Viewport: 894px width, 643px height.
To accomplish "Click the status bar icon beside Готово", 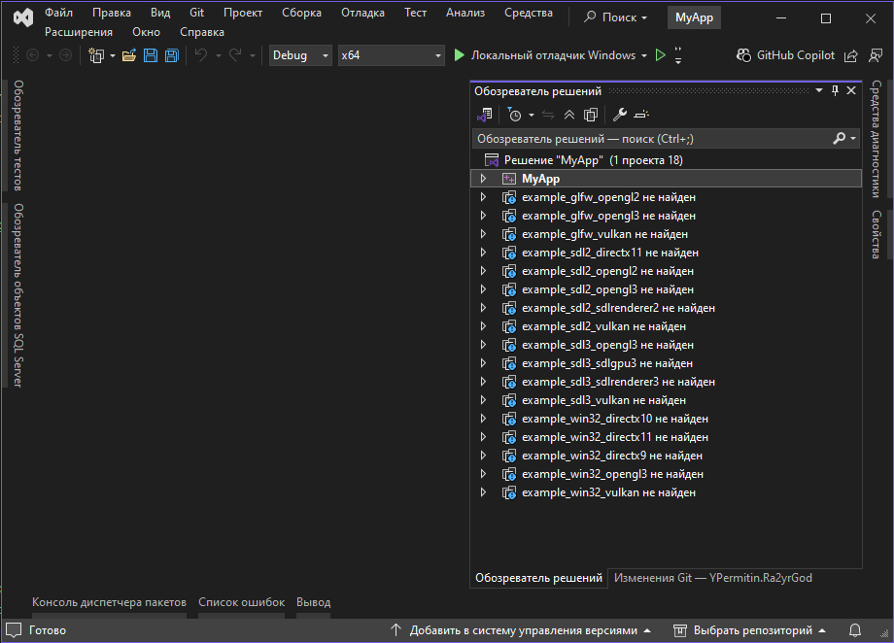I will pyautogui.click(x=14, y=630).
